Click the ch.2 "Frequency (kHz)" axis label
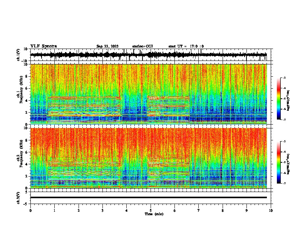This screenshot has height=236, width=305. [x=21, y=153]
